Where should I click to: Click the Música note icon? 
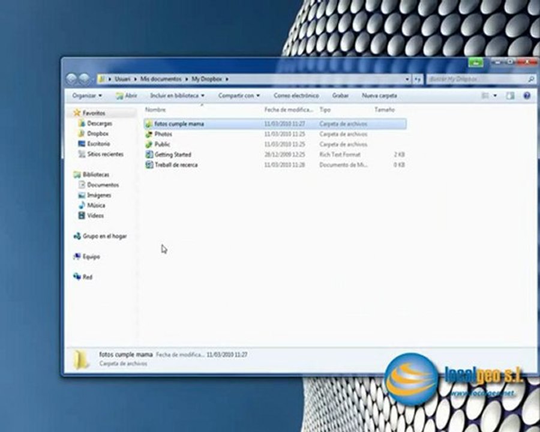point(82,205)
